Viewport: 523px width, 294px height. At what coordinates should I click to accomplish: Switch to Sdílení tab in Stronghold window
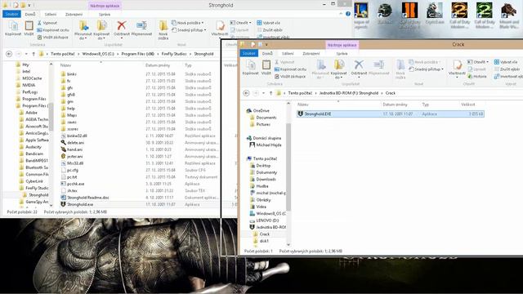[x=51, y=15]
